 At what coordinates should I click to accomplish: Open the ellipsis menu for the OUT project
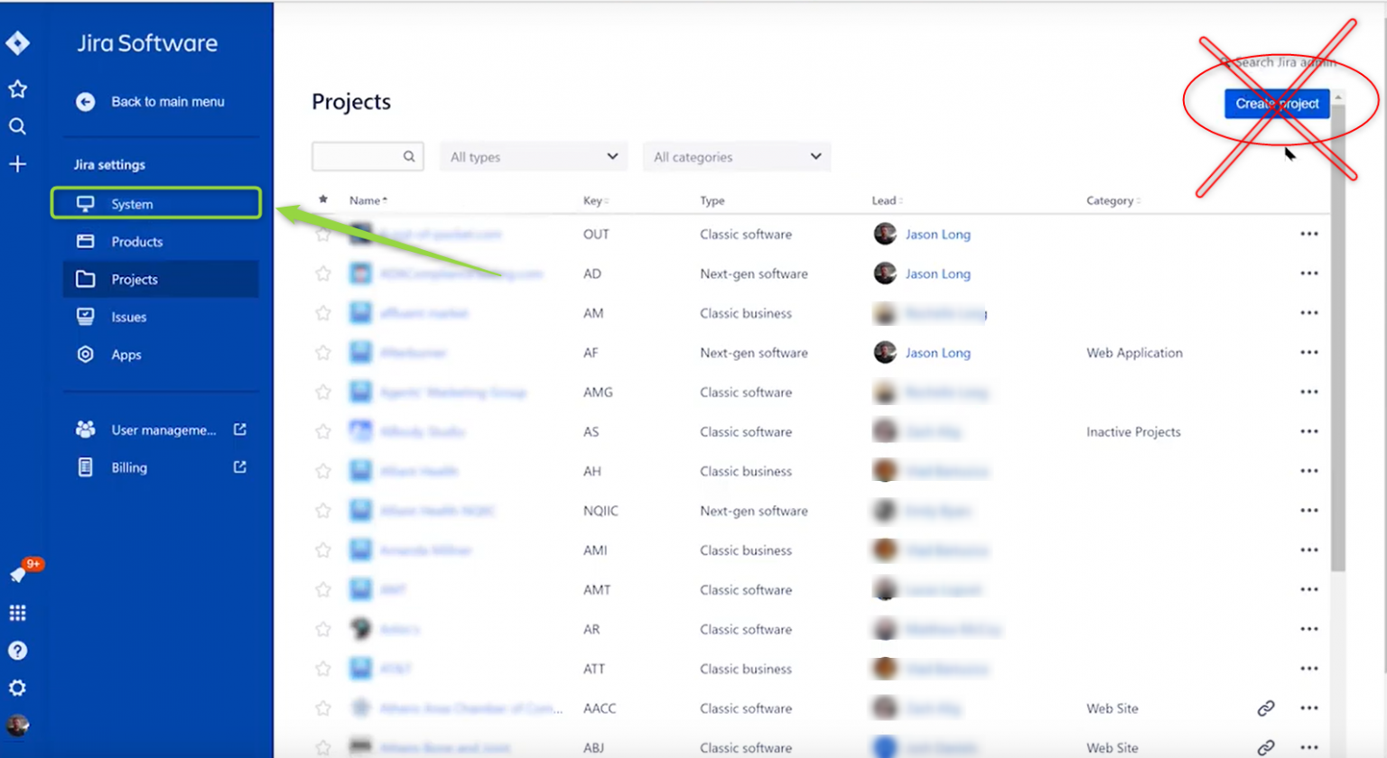coord(1309,234)
